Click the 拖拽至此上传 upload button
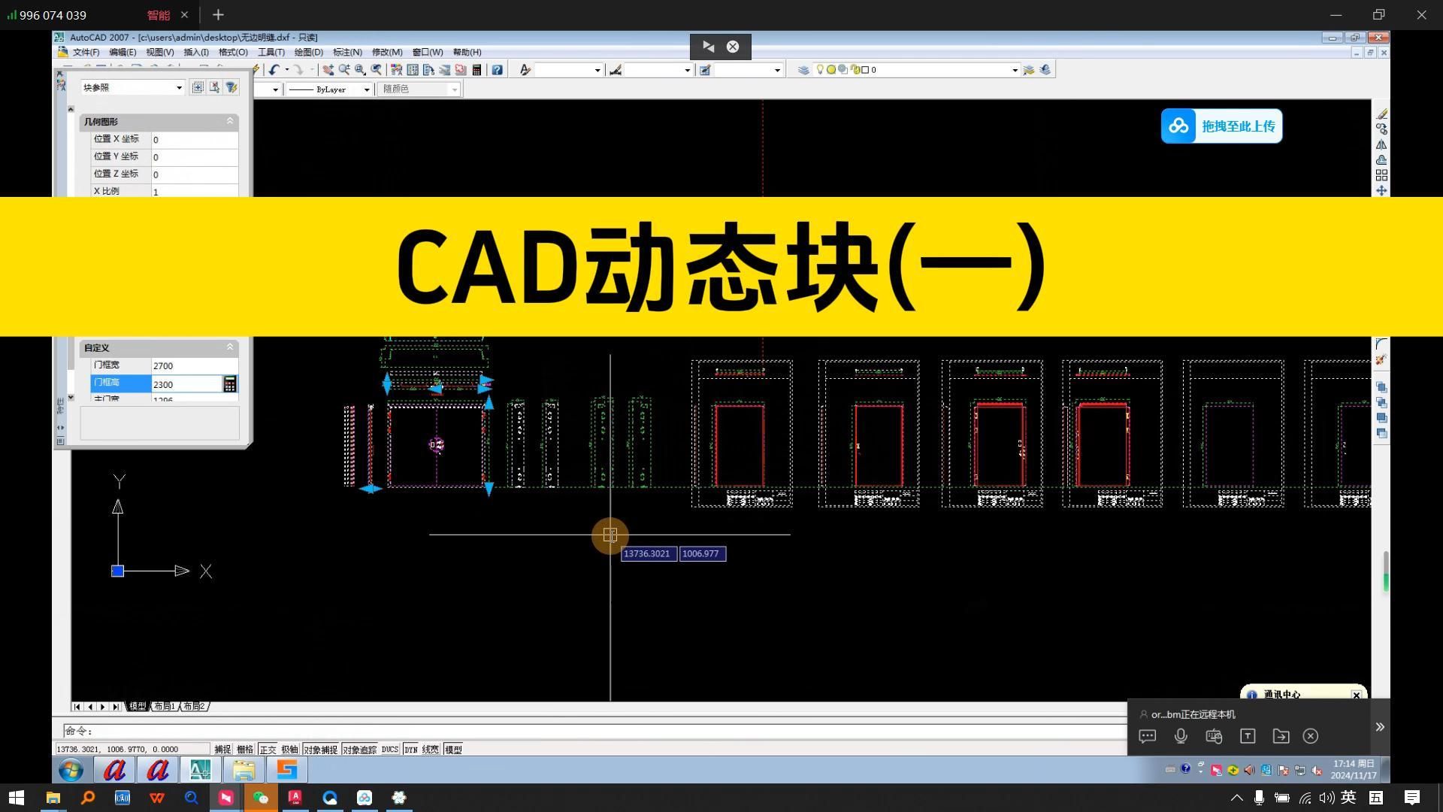 click(x=1221, y=126)
